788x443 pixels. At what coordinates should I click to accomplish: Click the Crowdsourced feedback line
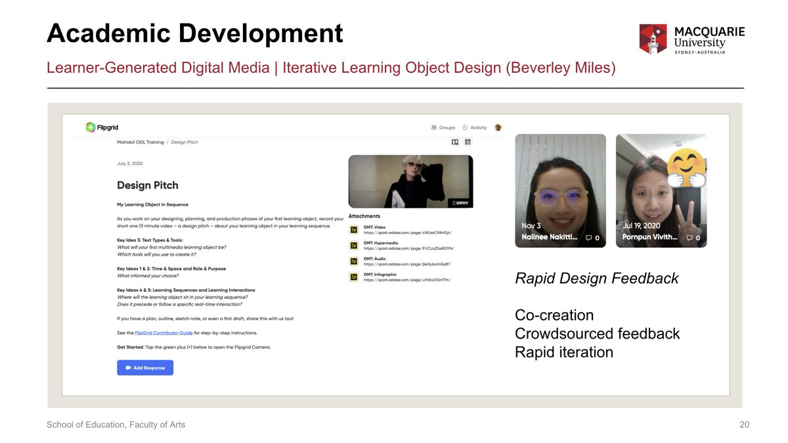pyautogui.click(x=598, y=334)
